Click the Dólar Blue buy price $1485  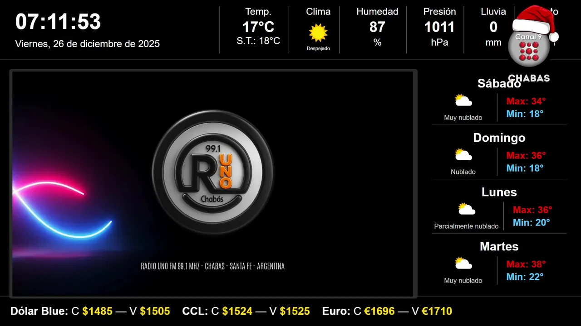[x=98, y=311]
